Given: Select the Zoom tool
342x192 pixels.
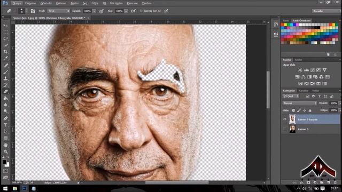Looking at the screenshot, I should click(6, 151).
